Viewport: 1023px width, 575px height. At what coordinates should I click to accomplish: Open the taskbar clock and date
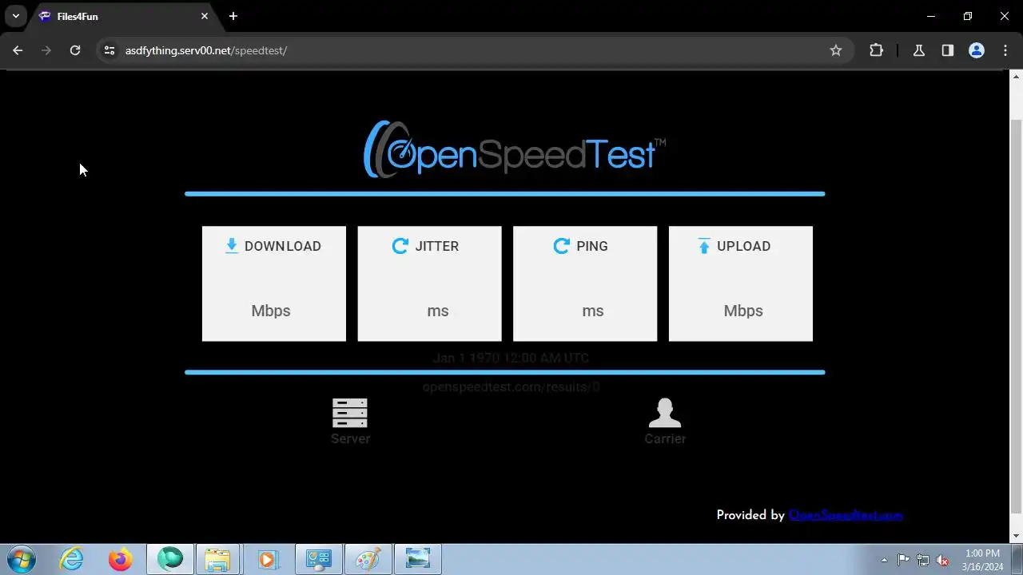(x=982, y=560)
